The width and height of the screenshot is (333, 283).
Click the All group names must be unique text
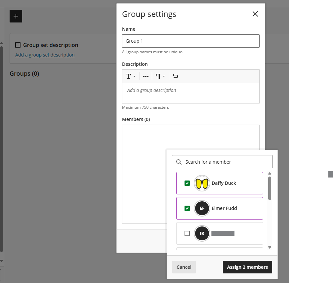tap(152, 52)
